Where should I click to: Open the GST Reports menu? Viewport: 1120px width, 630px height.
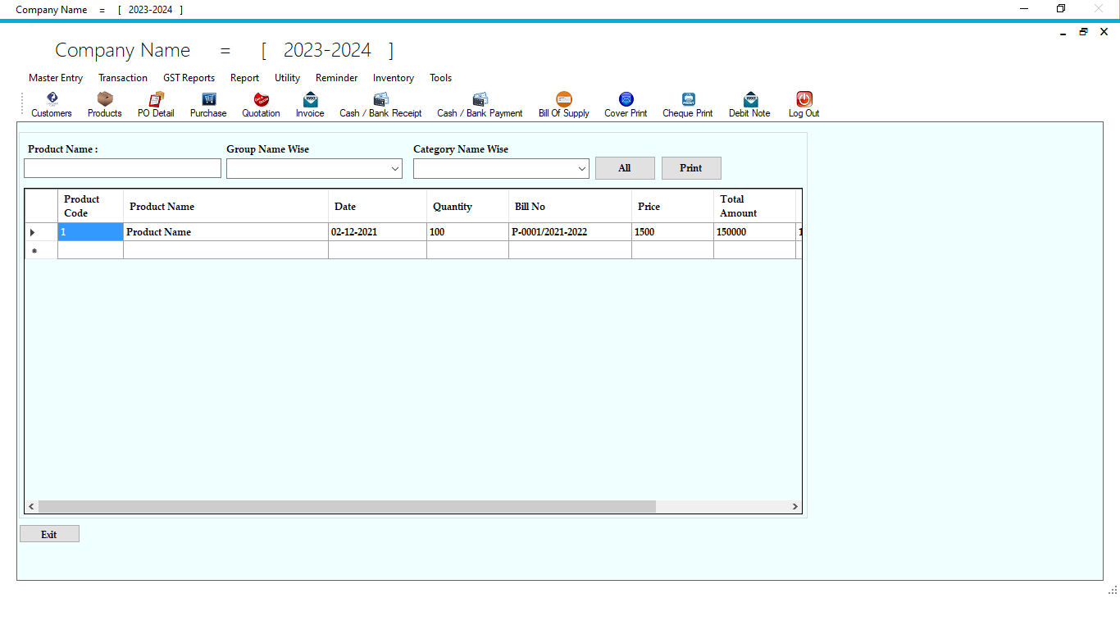pyautogui.click(x=189, y=78)
